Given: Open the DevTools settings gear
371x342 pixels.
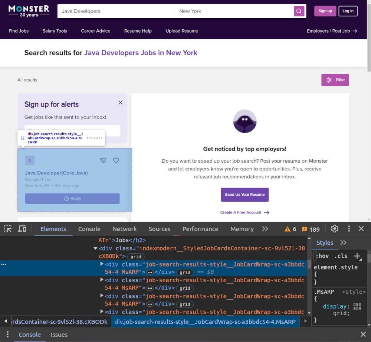Looking at the screenshot, I should pyautogui.click(x=334, y=229).
